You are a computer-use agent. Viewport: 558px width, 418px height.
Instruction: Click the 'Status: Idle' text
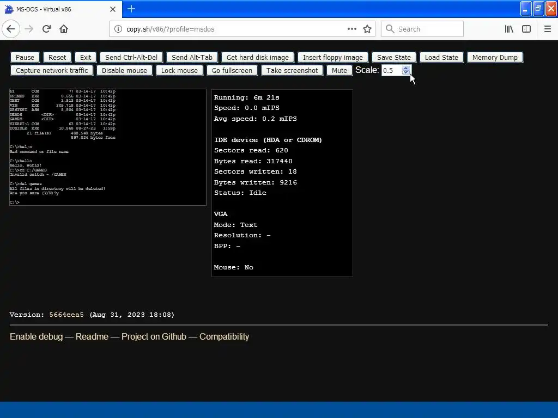click(x=240, y=193)
